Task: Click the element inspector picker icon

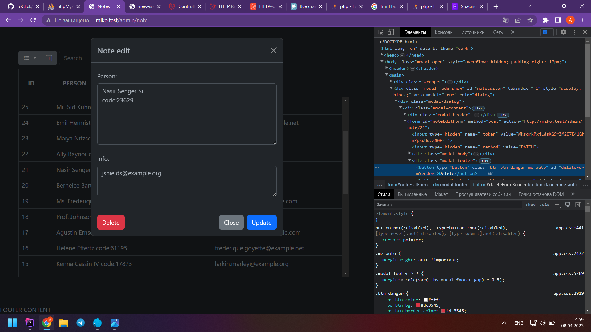Action: [380, 32]
